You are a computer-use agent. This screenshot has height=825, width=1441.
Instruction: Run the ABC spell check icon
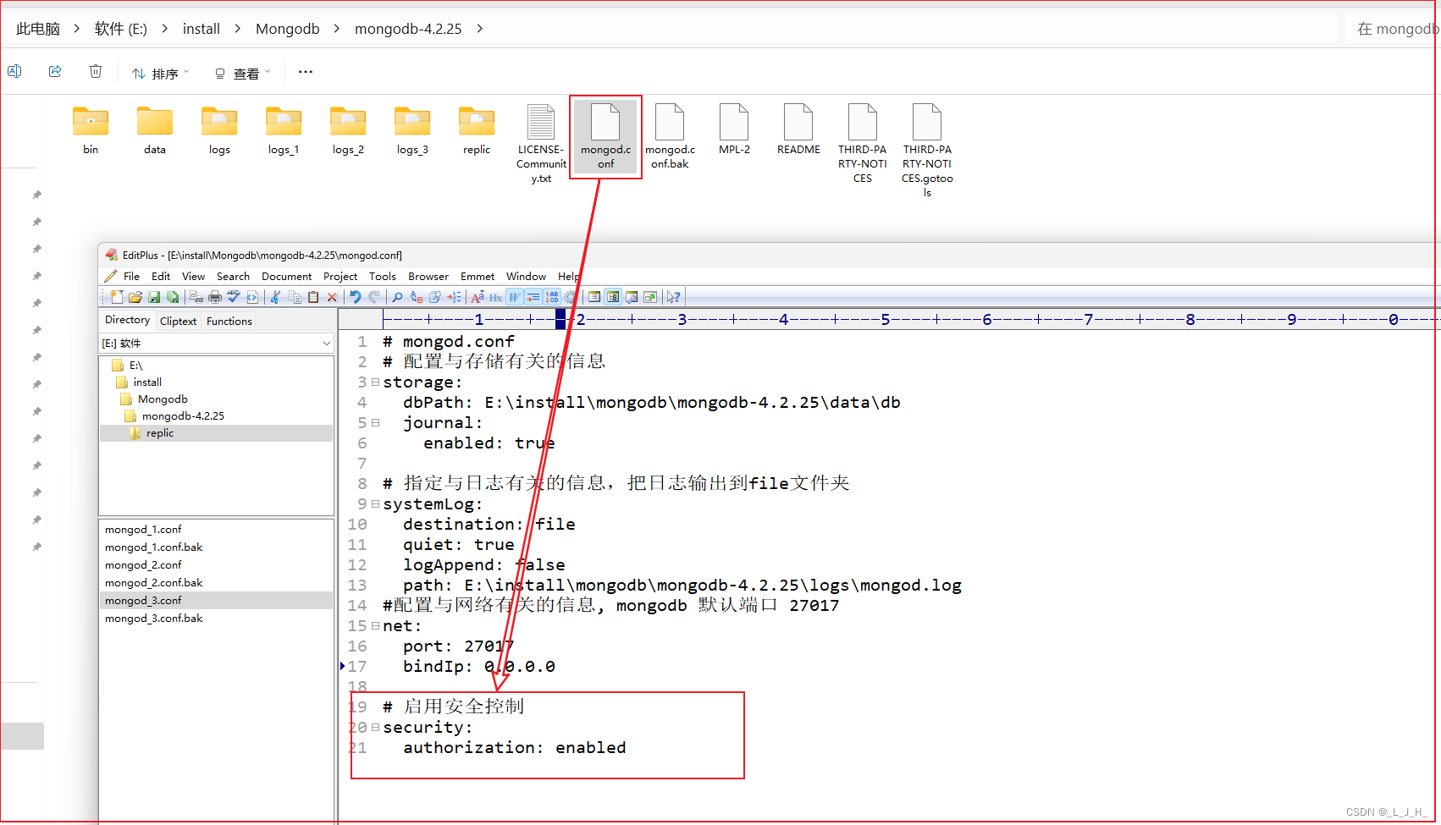pyautogui.click(x=233, y=297)
